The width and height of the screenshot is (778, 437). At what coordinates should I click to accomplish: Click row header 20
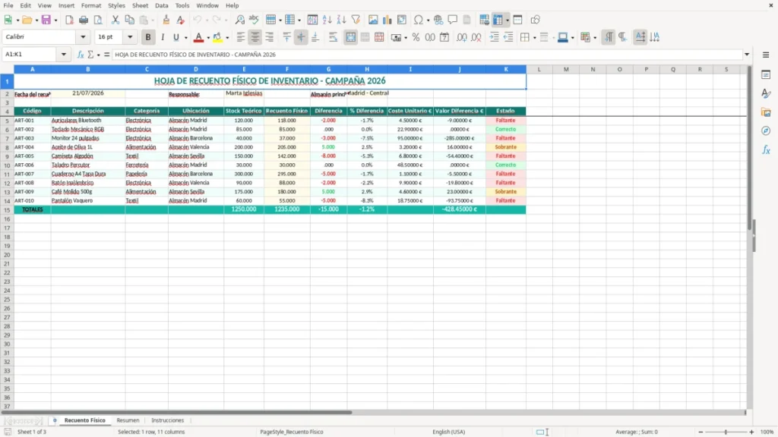coord(7,255)
